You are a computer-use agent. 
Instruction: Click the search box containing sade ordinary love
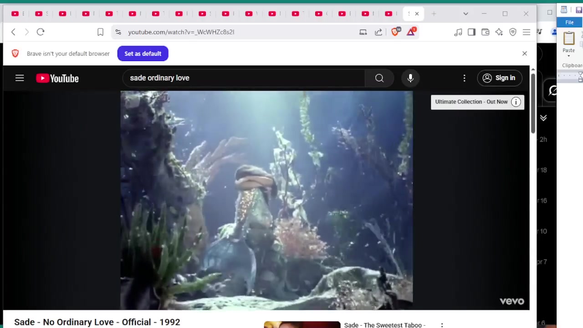[x=244, y=78]
